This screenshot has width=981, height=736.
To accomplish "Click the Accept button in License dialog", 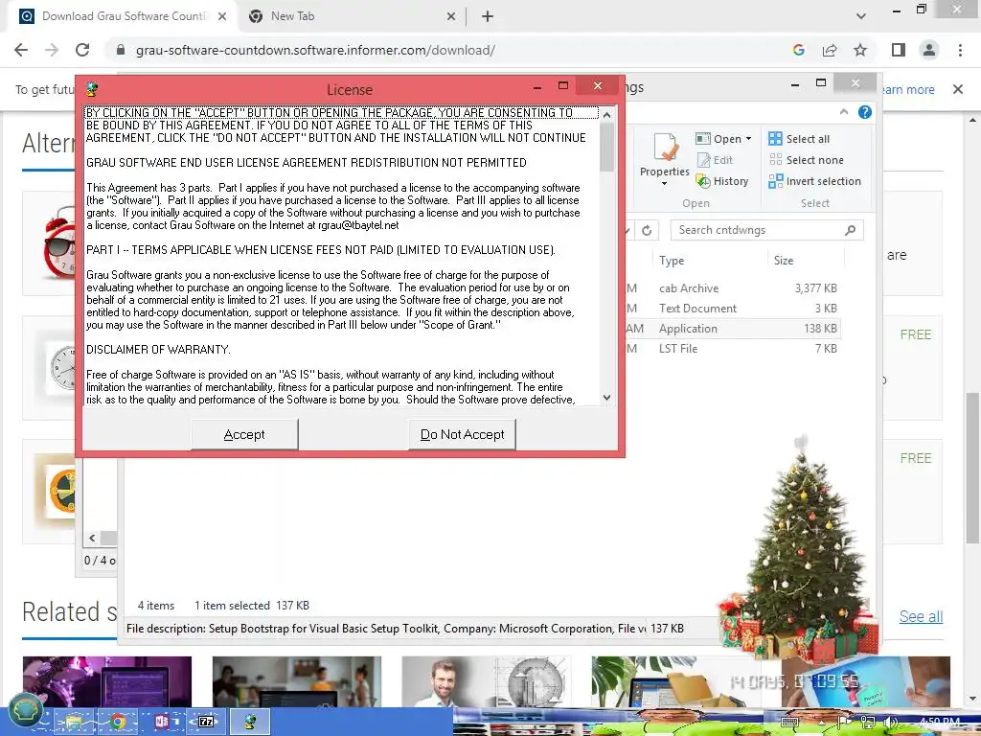I will point(244,434).
